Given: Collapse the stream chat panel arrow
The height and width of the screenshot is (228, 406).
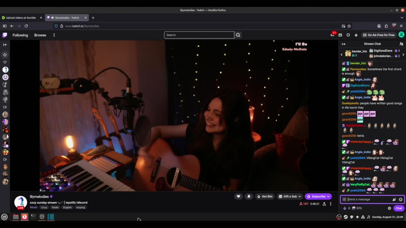Looking at the screenshot, I should [x=344, y=44].
